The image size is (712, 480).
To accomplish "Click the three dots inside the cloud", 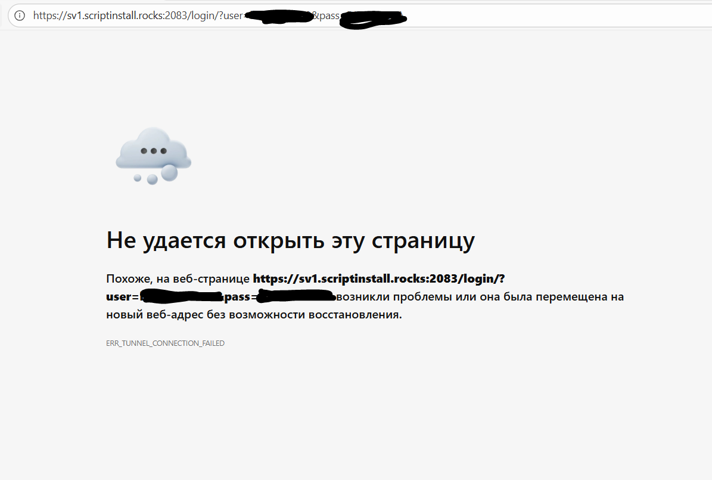I will tap(153, 151).
